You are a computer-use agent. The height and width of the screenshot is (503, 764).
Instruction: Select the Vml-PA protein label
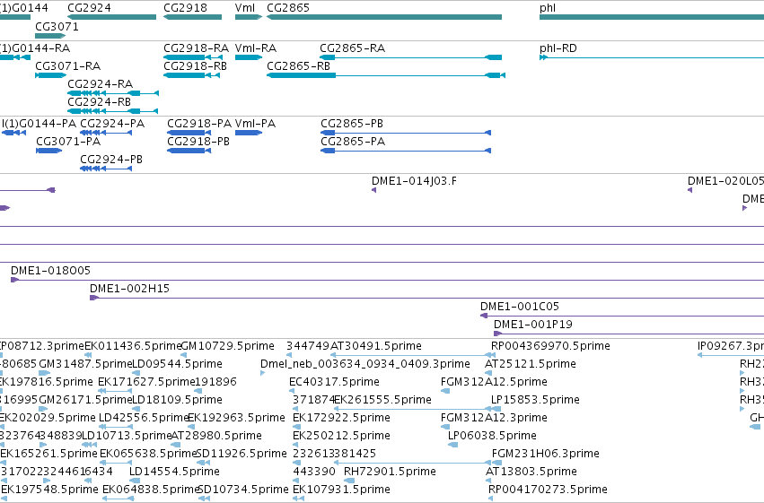tap(255, 124)
